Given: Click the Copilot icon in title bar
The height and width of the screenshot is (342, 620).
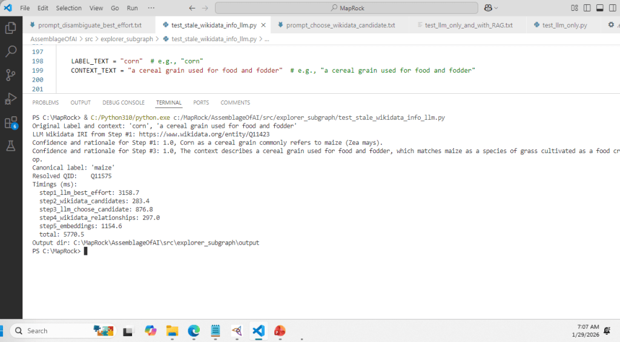Looking at the screenshot, I should point(488,8).
